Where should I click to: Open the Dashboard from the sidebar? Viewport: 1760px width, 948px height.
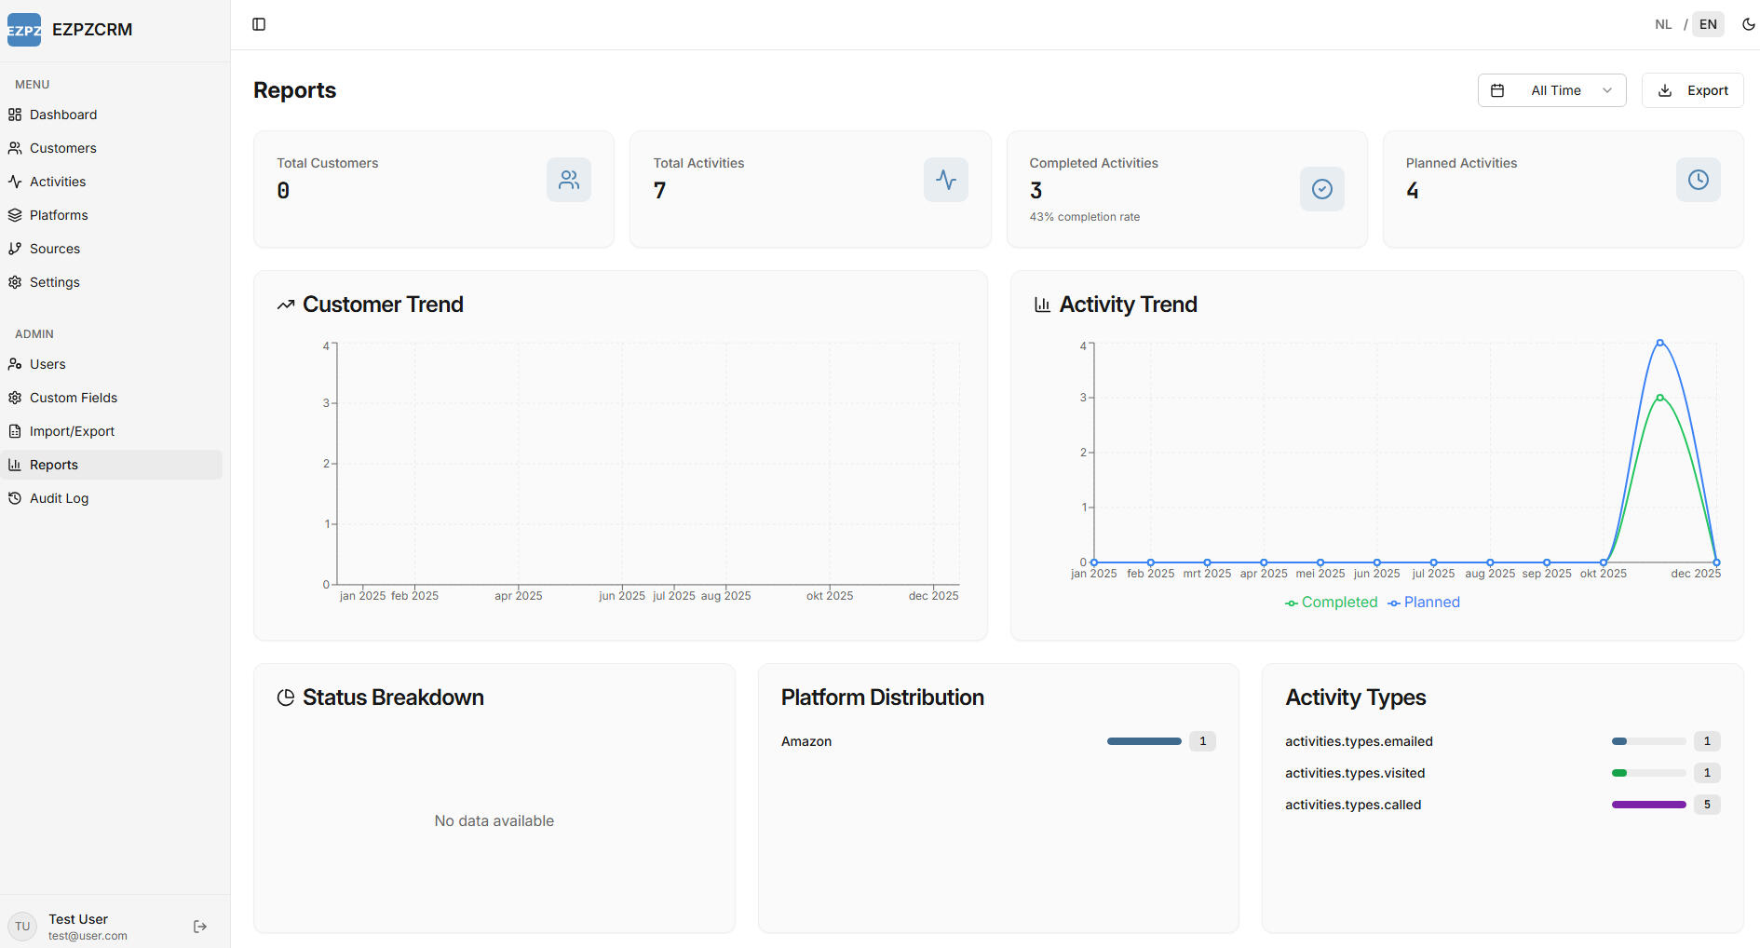[x=63, y=114]
